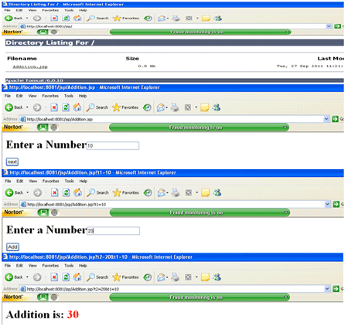Click Home icon in the Addition.jsp window
This screenshot has width=348, height=333.
[x=77, y=107]
